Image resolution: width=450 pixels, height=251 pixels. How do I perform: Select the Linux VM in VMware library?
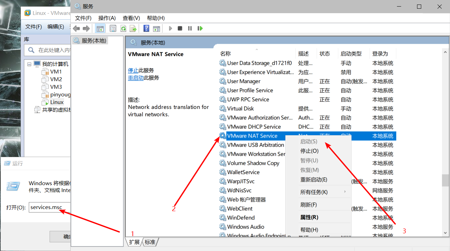[57, 102]
